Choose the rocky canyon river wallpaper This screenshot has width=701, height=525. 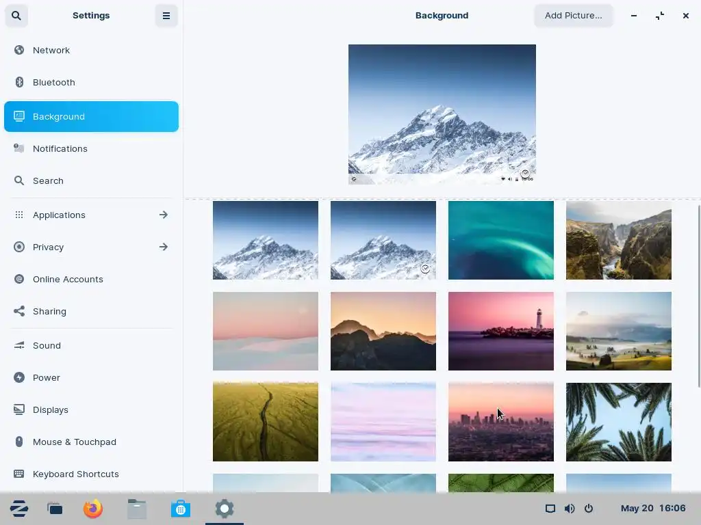click(x=619, y=240)
